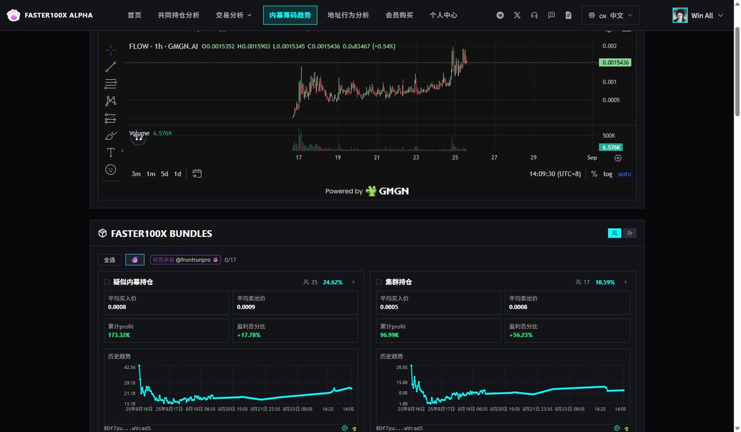The height and width of the screenshot is (432, 741).
Task: Select the flame tag filter icon
Action: click(x=135, y=260)
